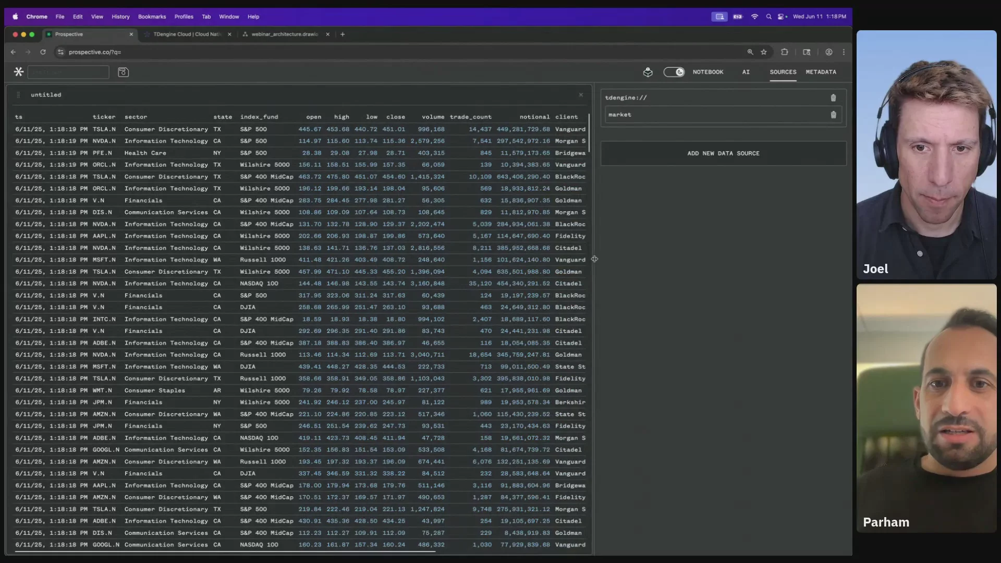Switch to webinar_architecture.drawio tab

point(284,34)
